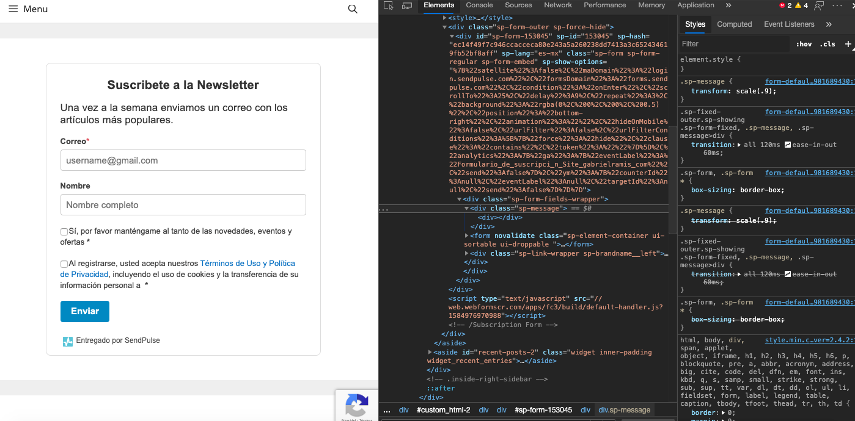Viewport: 855px width, 421px height.
Task: Collapse the sp-form-153045 div node
Action: [452, 36]
